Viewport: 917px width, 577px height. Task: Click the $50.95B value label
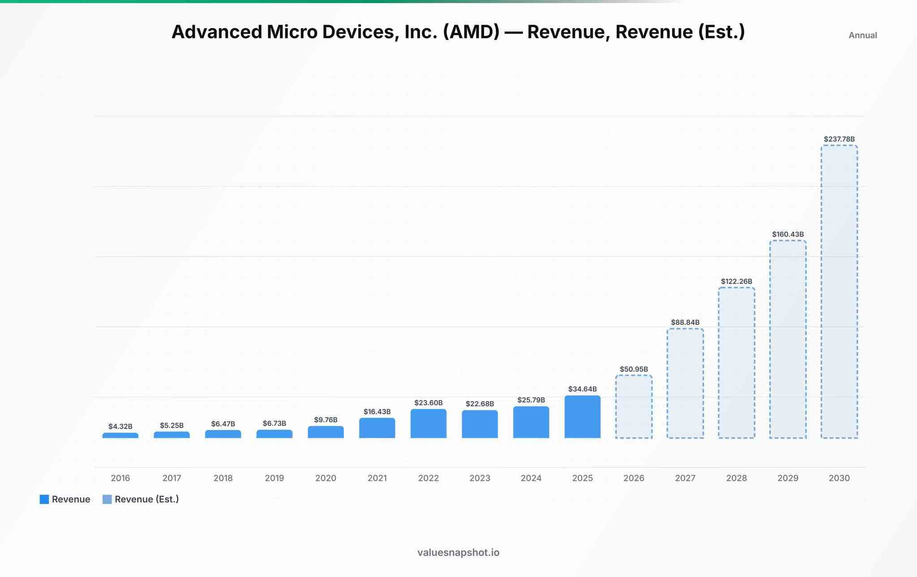tap(634, 369)
